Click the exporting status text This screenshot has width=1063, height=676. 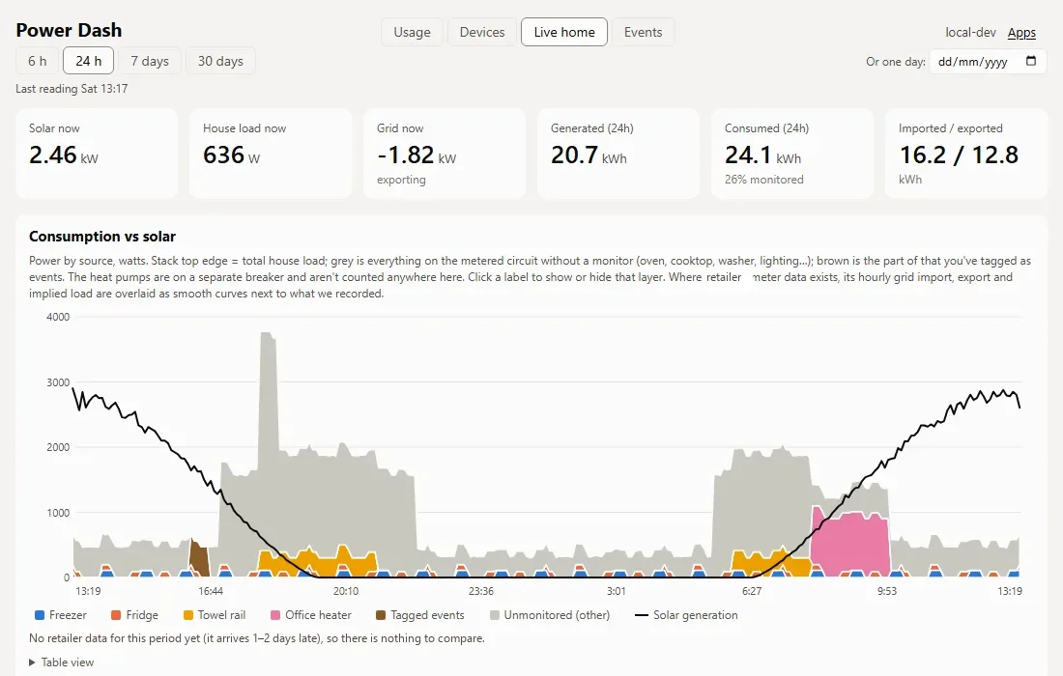pyautogui.click(x=401, y=180)
